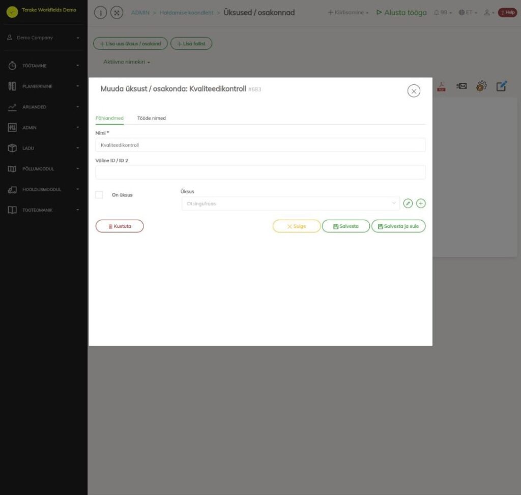Click the Salvesta ja sule button
The image size is (521, 495).
pos(398,226)
